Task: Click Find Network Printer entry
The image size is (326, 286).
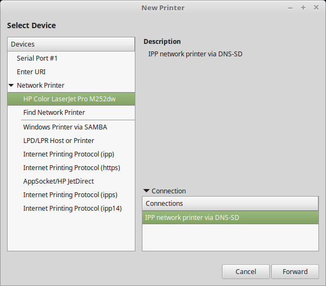Action: coord(54,112)
